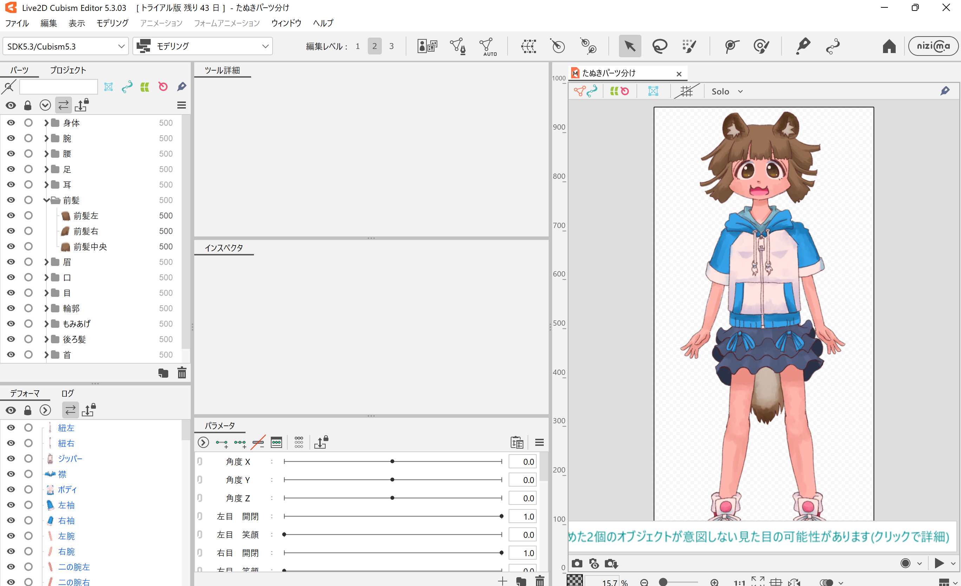This screenshot has width=961, height=586.
Task: Expand the 身体 folder
Action: coord(46,123)
